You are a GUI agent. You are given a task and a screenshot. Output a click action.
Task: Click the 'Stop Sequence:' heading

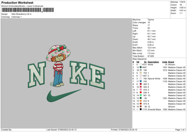(140, 59)
